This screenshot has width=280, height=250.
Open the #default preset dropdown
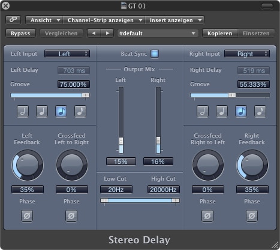(158, 33)
